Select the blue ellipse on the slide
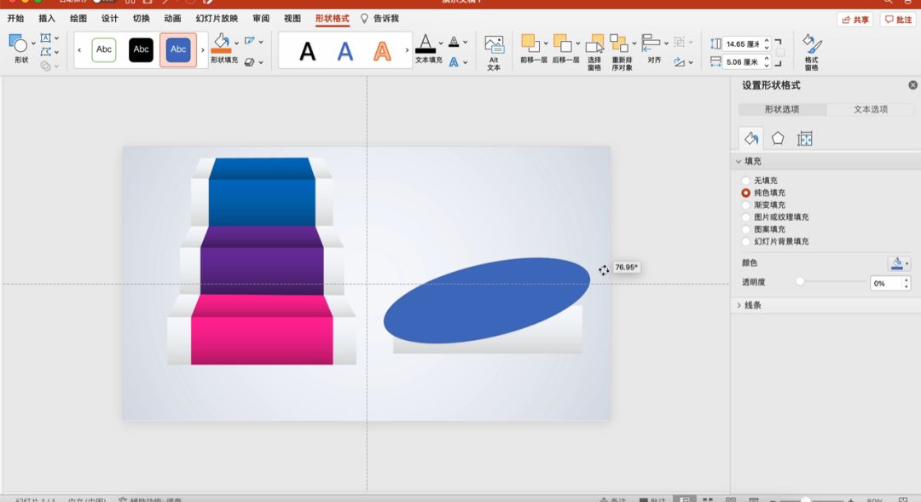The width and height of the screenshot is (921, 502). (486, 300)
